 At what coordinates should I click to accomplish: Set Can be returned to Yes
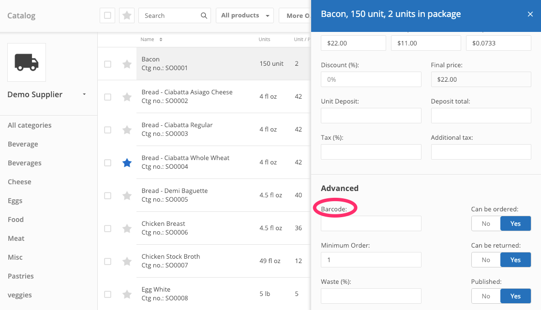[x=515, y=260]
